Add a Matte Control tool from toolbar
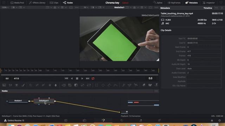Screen dimensions: 225x126 (x=76, y=85)
